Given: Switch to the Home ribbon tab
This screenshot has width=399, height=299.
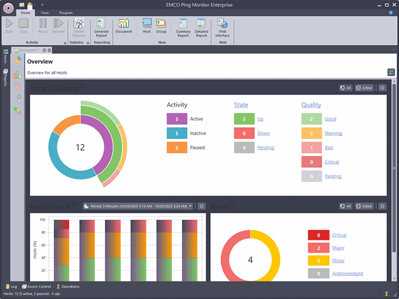Looking at the screenshot, I should tap(25, 13).
